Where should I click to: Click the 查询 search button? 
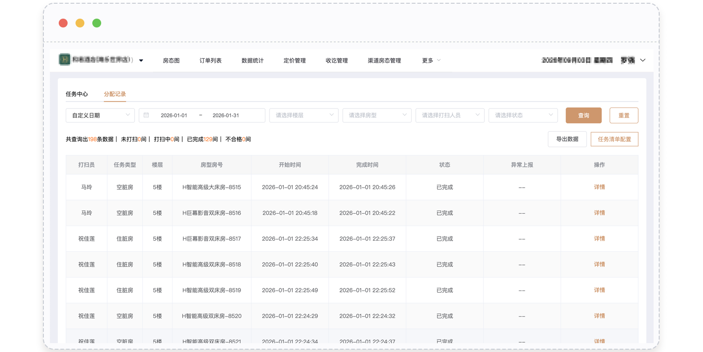point(584,115)
